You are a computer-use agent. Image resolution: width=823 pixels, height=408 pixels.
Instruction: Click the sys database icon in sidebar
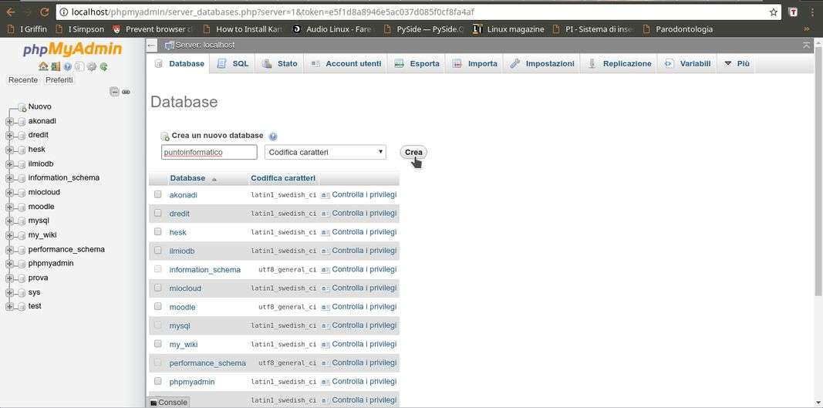(22, 292)
